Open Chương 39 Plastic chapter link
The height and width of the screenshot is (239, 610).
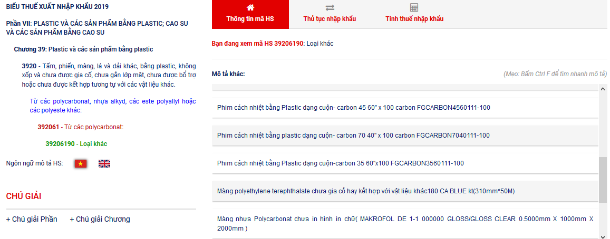pyautogui.click(x=83, y=49)
